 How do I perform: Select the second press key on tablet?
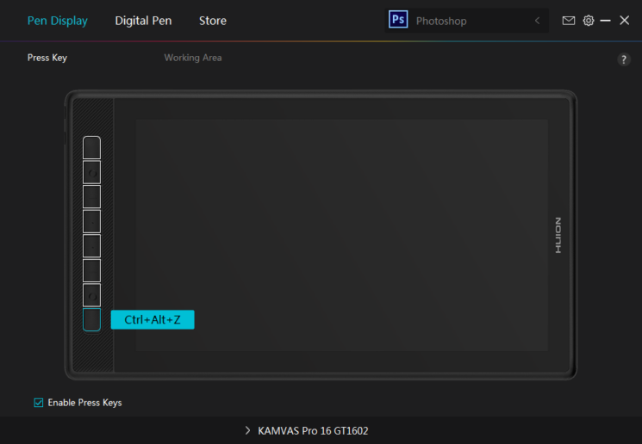tap(91, 172)
